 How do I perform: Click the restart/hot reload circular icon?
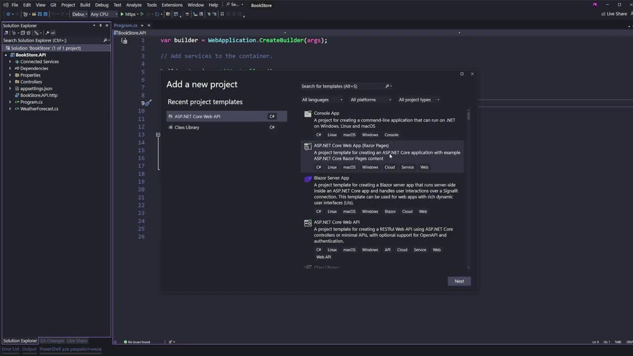[157, 14]
